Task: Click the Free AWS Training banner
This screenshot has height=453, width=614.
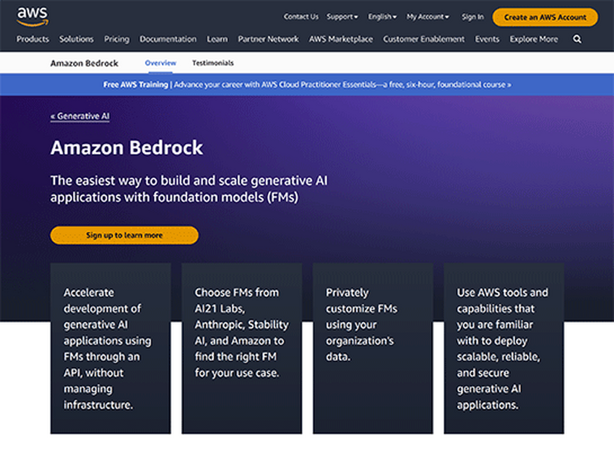Action: [x=307, y=85]
